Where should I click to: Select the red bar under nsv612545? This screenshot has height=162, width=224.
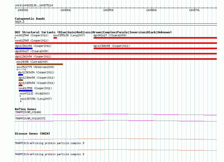tap(116, 43)
